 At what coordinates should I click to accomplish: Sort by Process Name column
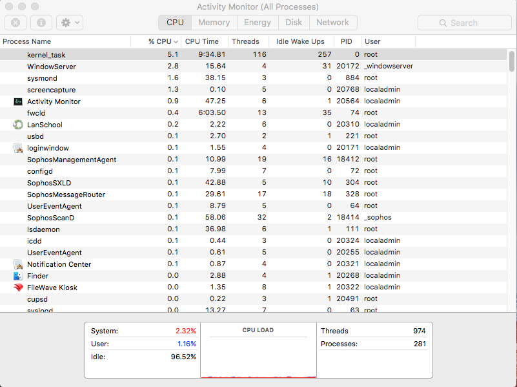click(x=65, y=41)
